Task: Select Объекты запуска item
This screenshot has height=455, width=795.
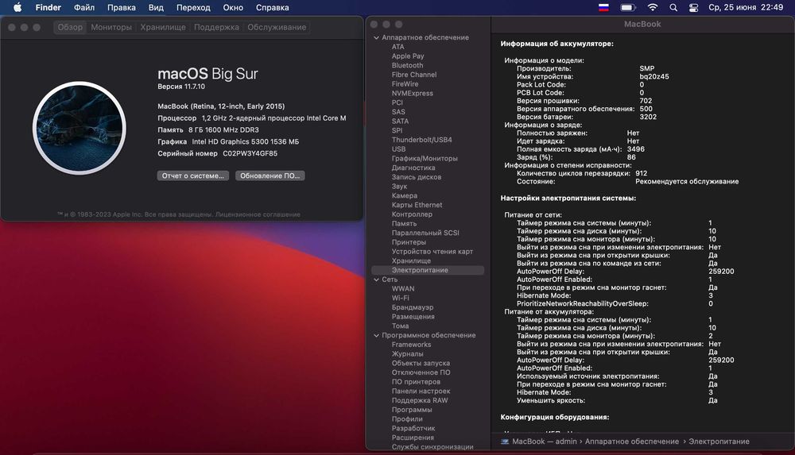Action: tap(421, 364)
